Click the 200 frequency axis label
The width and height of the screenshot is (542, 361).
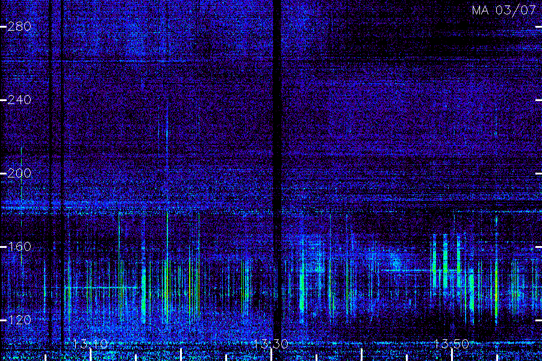click(19, 173)
